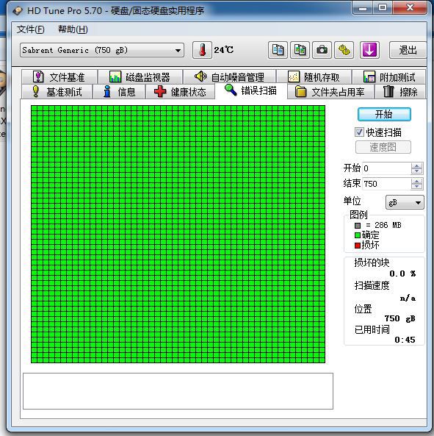Open the 健康状态 tab with red cross
The width and height of the screenshot is (434, 436).
point(180,92)
